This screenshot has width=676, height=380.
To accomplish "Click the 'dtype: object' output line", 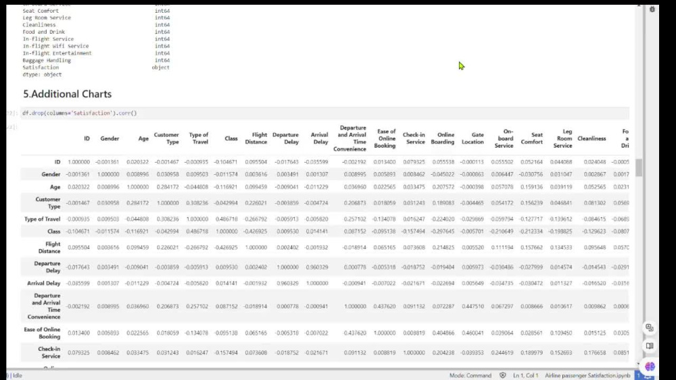I will (x=42, y=75).
